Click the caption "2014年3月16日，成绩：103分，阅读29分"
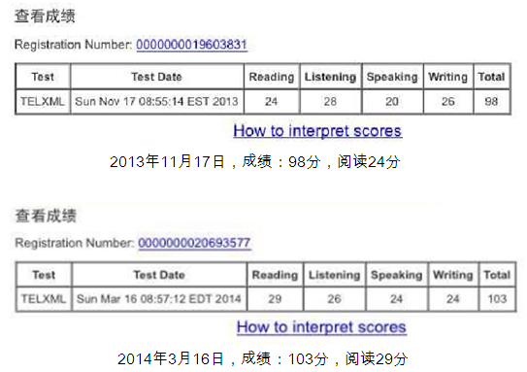The height and width of the screenshot is (372, 527). [x=262, y=358]
